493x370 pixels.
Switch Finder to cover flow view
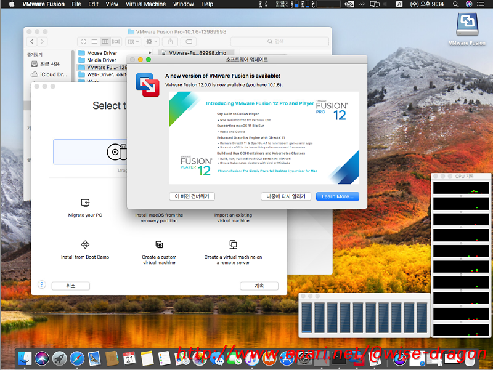click(116, 41)
